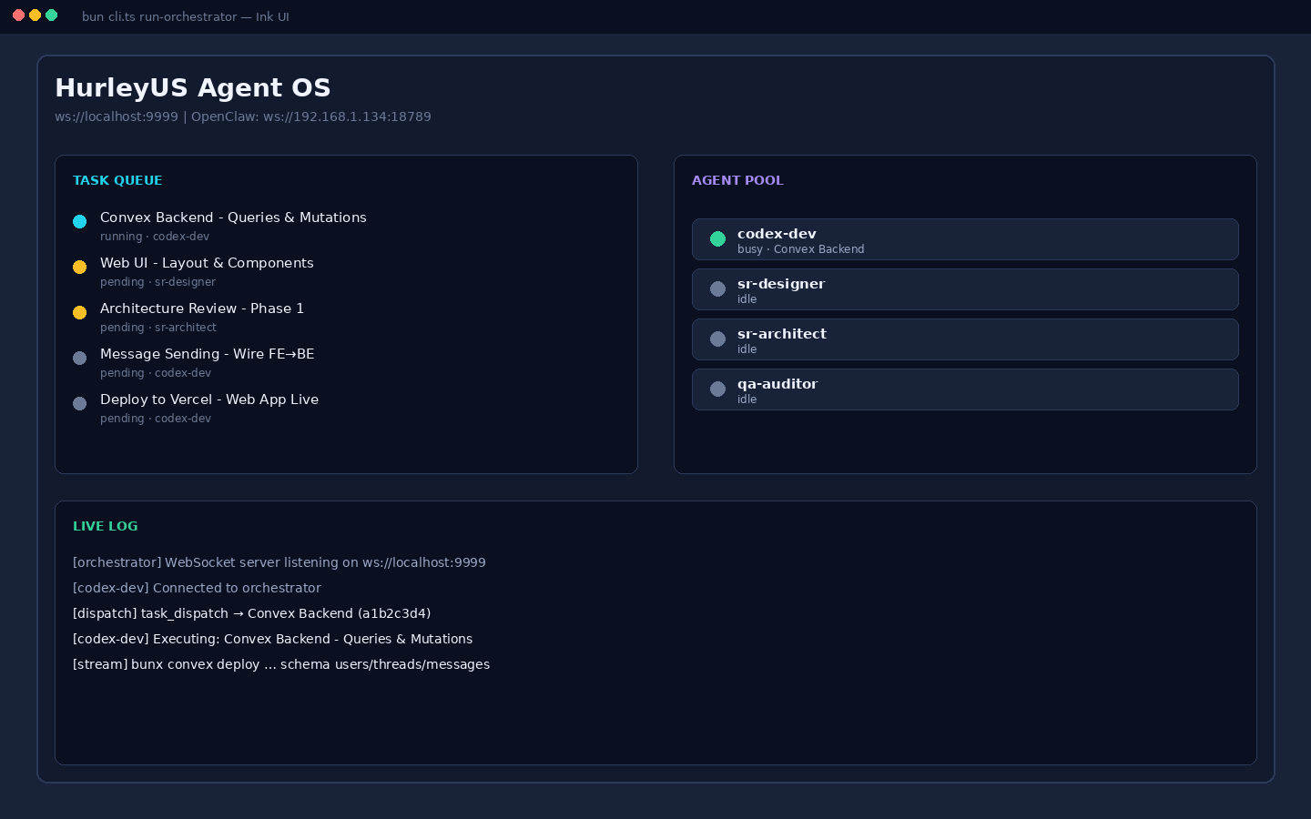1311x819 pixels.
Task: Click the AGENT POOL panel heading
Action: pyautogui.click(x=737, y=180)
